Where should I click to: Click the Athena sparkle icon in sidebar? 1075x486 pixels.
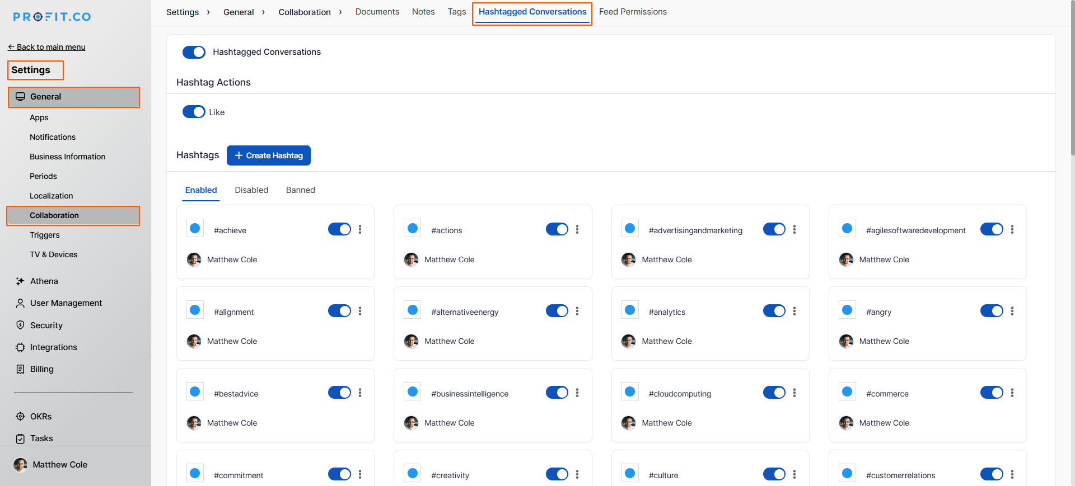coord(20,281)
